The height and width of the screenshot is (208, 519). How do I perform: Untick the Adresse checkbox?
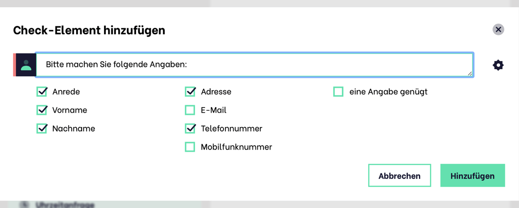190,92
